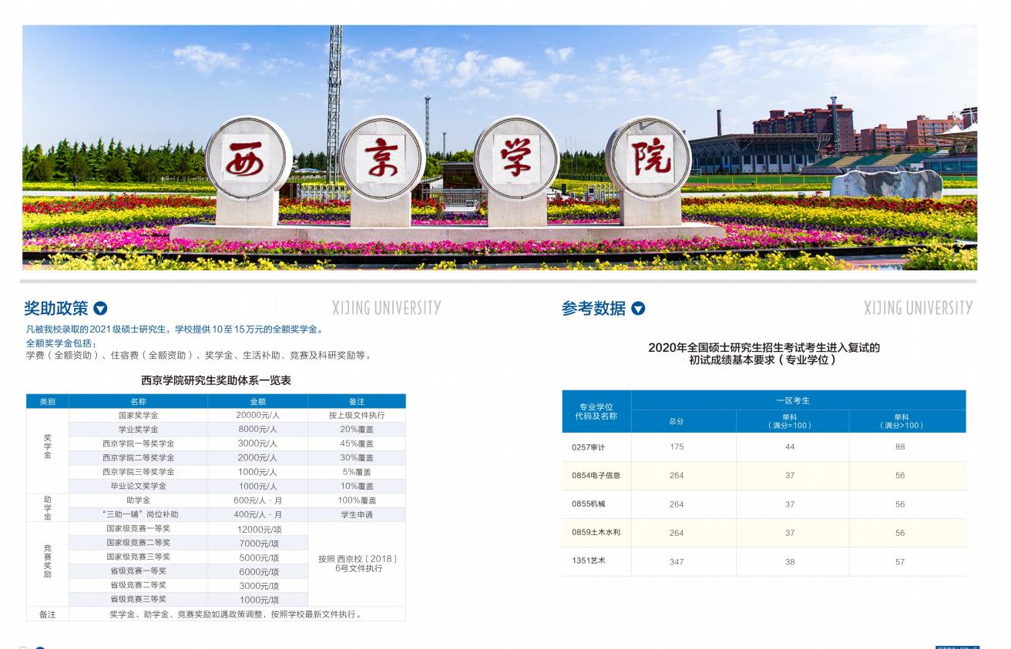Click the 单科（满分=100）column header
The height and width of the screenshot is (649, 1011).
tap(792, 422)
